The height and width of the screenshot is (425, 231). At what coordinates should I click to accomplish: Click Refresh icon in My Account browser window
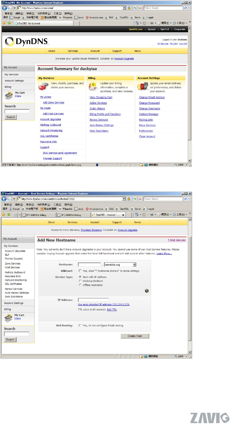point(135,8)
